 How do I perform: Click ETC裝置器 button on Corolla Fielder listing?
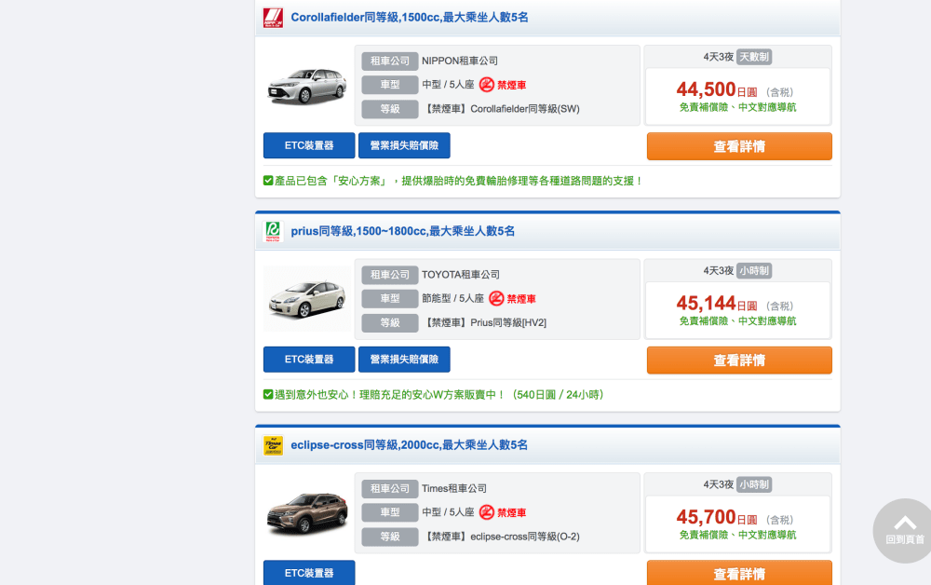tap(309, 145)
